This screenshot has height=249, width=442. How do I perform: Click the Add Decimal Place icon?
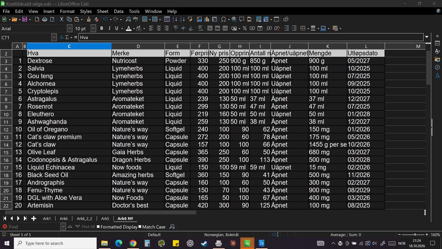click(269, 28)
